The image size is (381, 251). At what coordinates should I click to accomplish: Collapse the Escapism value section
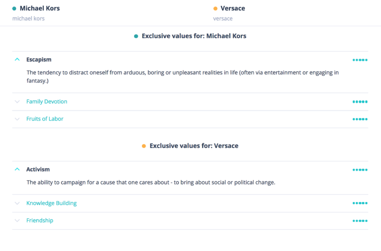pos(17,60)
